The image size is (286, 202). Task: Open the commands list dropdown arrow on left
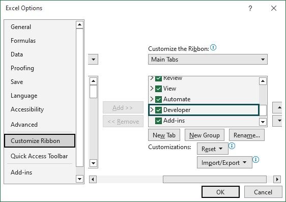pos(93,59)
